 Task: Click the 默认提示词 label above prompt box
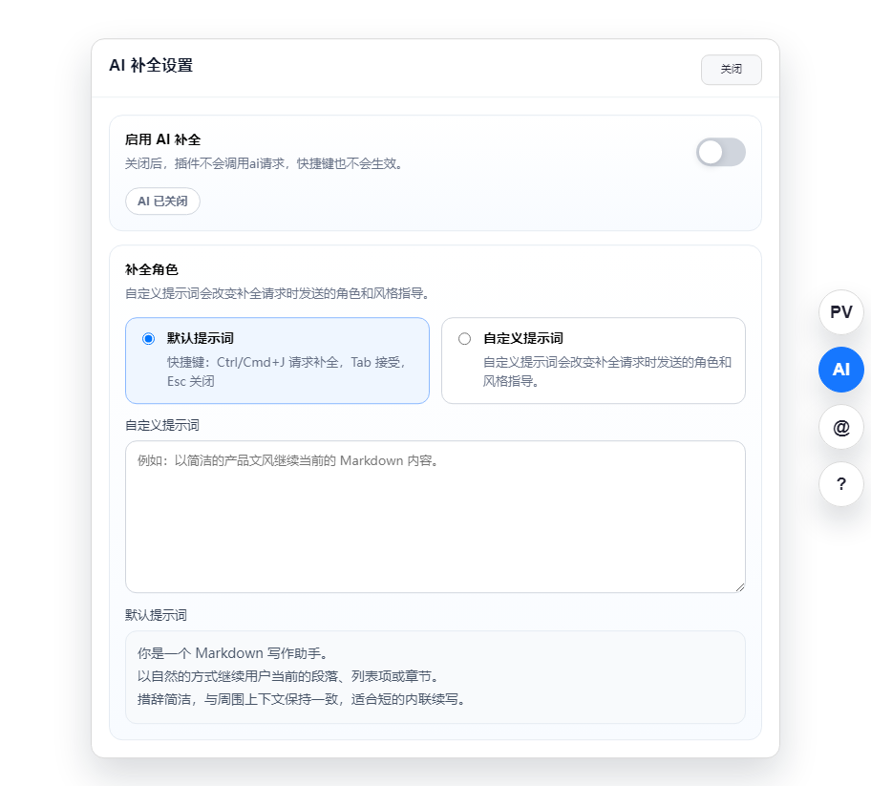click(161, 615)
